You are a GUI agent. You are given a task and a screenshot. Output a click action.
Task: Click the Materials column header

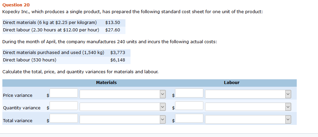coord(106,83)
